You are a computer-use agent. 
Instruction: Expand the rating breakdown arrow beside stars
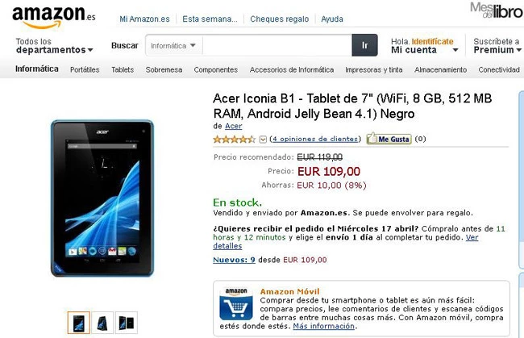coord(263,140)
